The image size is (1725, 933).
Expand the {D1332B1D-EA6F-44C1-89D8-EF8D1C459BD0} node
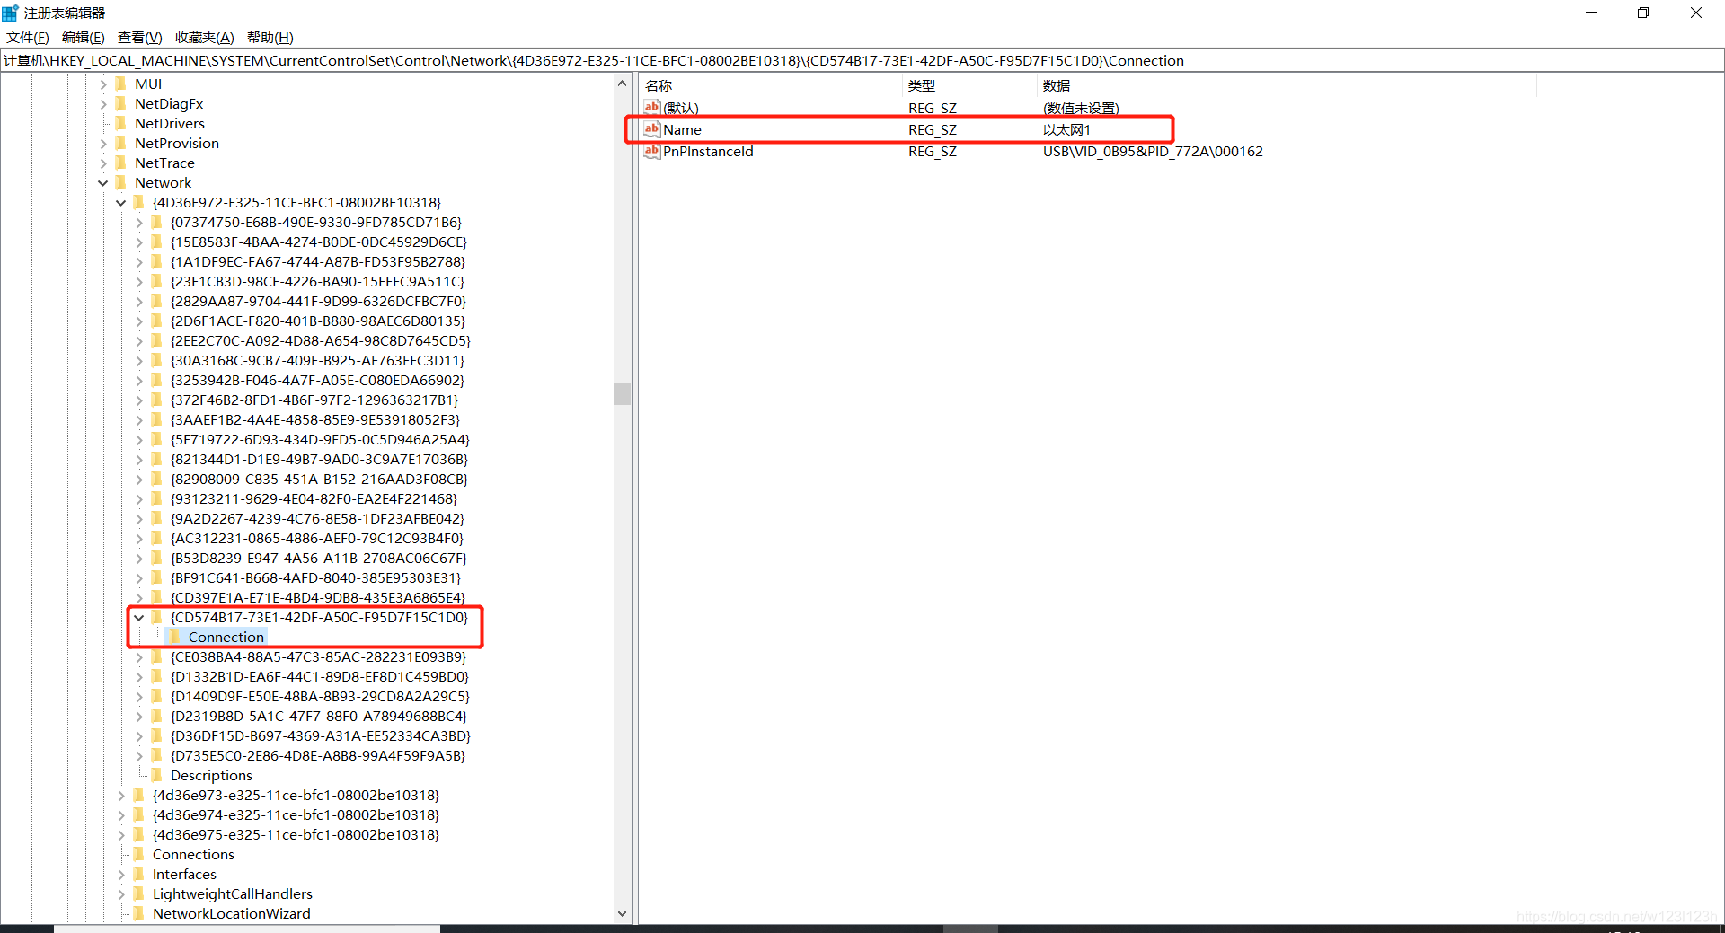(139, 677)
